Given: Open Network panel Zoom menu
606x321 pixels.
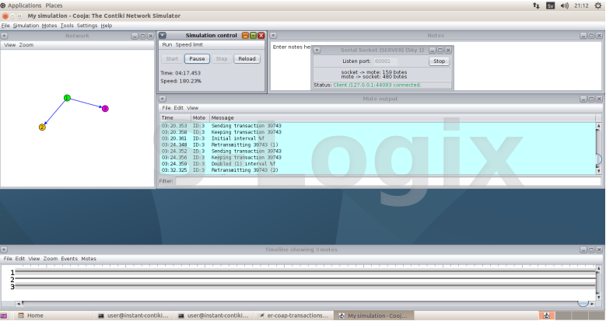Looking at the screenshot, I should 26,45.
